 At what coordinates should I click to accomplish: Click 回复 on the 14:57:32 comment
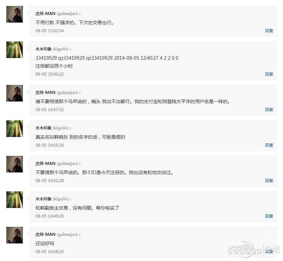click(269, 109)
